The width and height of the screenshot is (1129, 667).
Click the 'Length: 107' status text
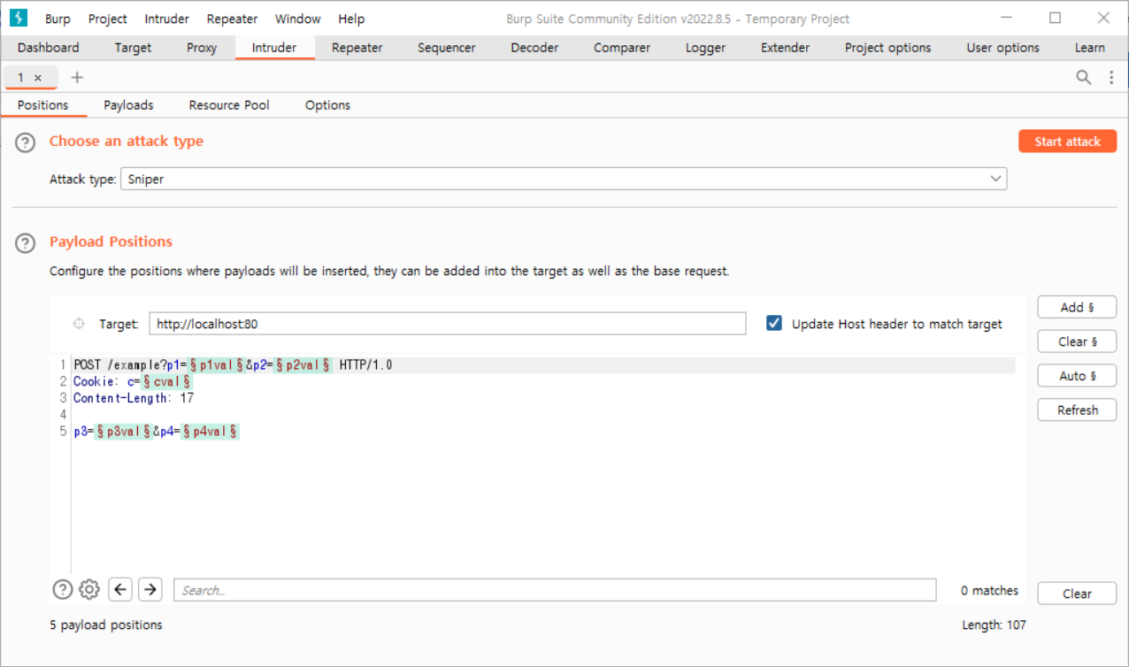[x=995, y=625]
